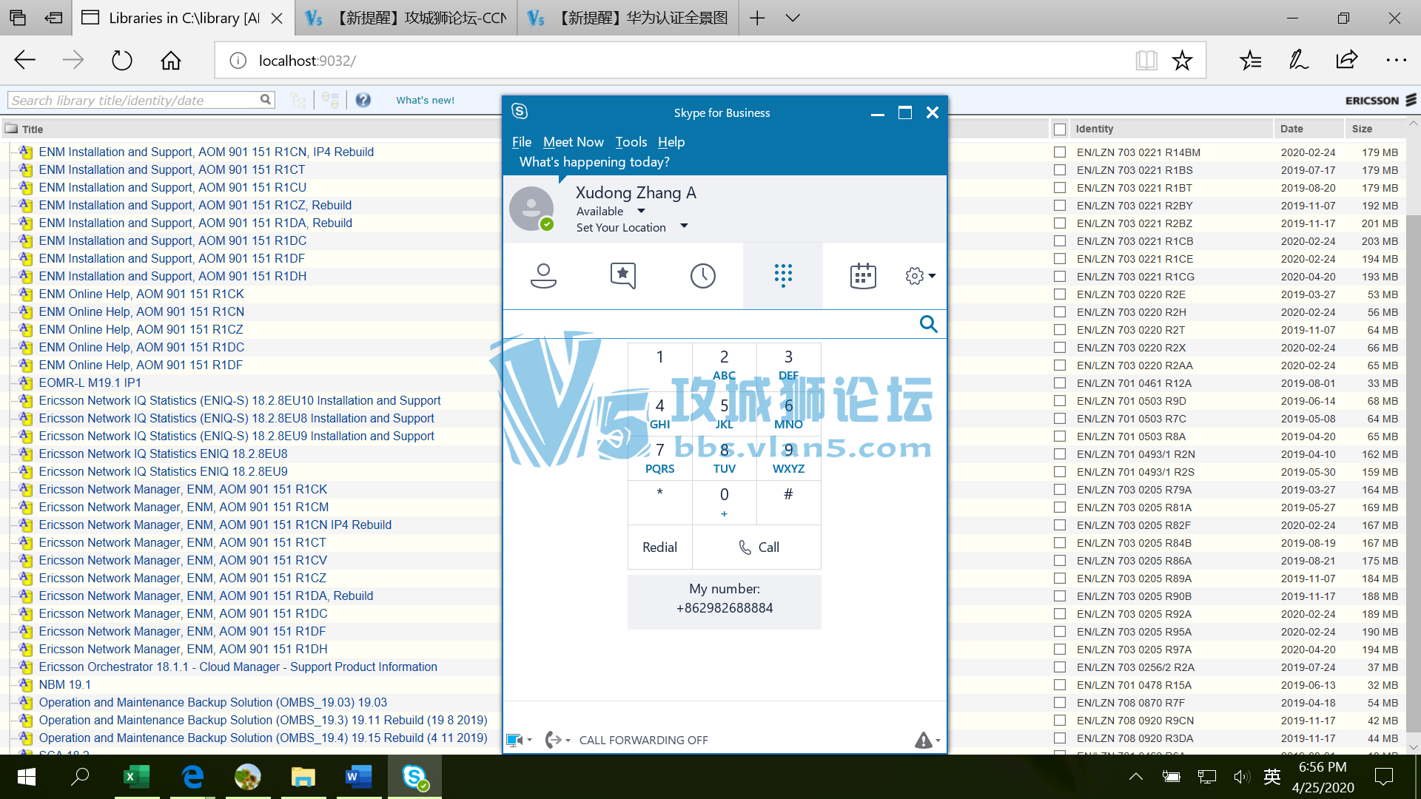The image size is (1421, 799).
Task: Open the primary device selector in Skype
Action: (x=519, y=740)
